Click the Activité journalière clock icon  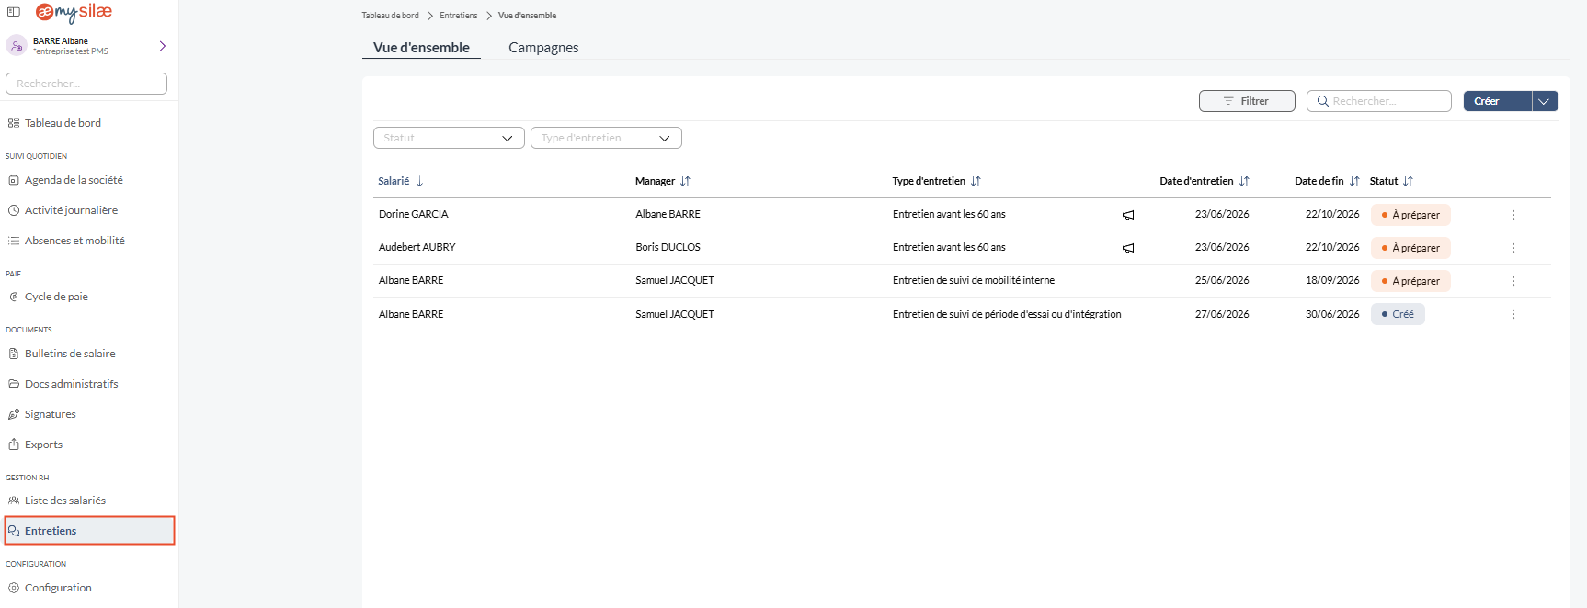[14, 210]
